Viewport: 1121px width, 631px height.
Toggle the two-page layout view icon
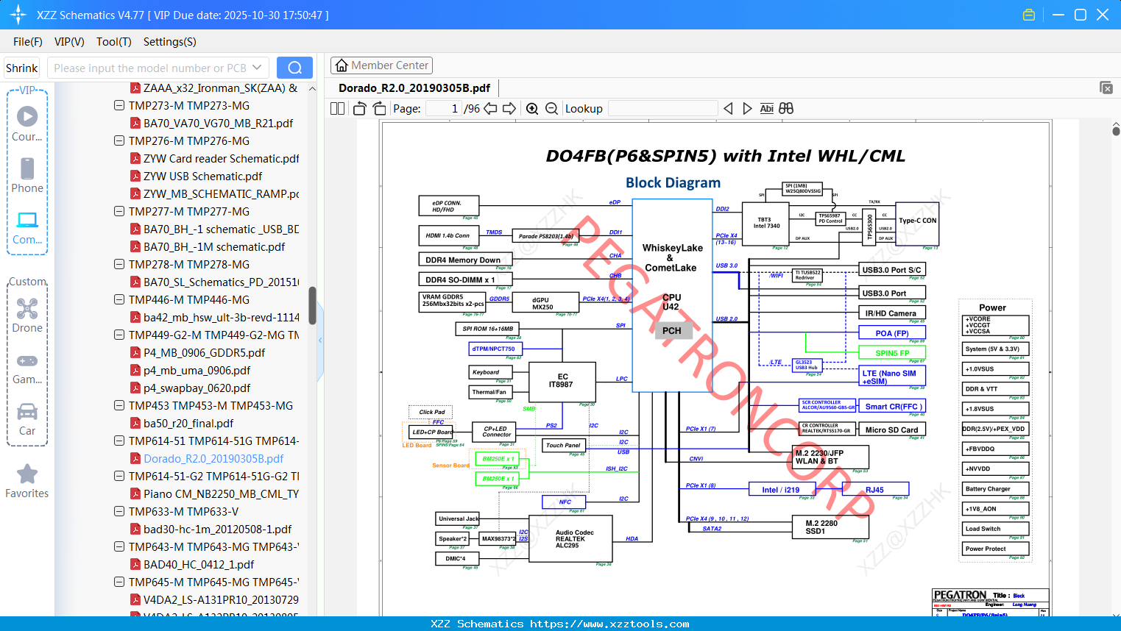pos(337,109)
